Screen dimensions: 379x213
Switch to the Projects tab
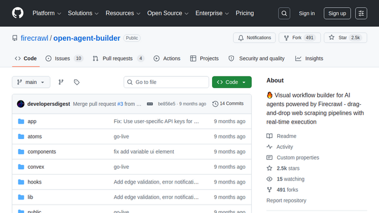[204, 59]
